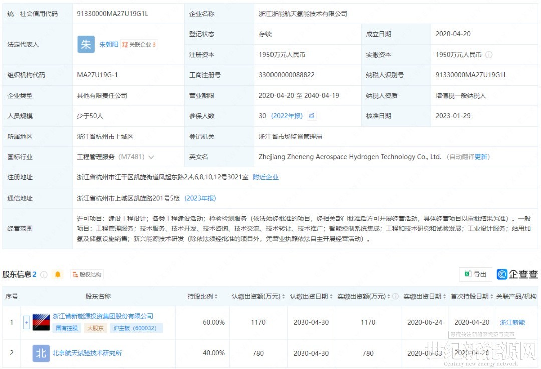Expand the first shareholder row plus button

click(26, 322)
